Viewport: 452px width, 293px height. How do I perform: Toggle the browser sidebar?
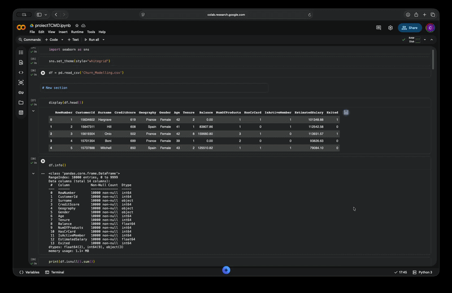(39, 15)
